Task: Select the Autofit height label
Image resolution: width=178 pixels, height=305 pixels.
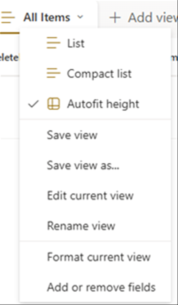Action: [x=103, y=104]
